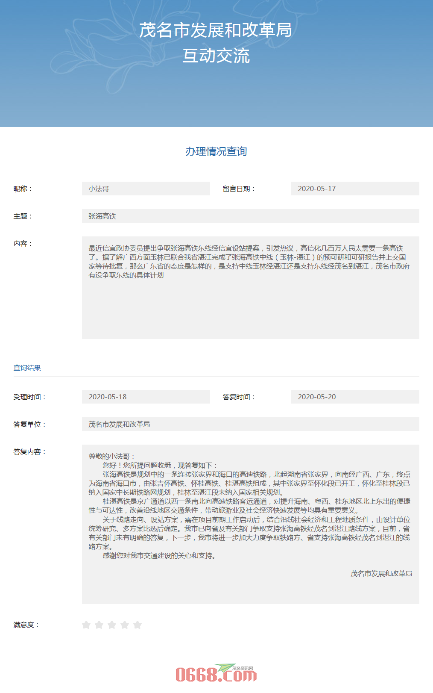
Task: Click the 受理时间 field 2020-05-18
Action: [146, 397]
